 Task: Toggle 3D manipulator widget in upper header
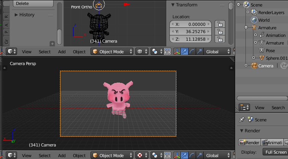[177, 52]
